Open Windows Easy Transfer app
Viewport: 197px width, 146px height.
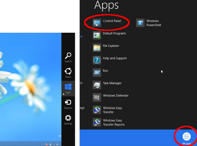coord(108,110)
